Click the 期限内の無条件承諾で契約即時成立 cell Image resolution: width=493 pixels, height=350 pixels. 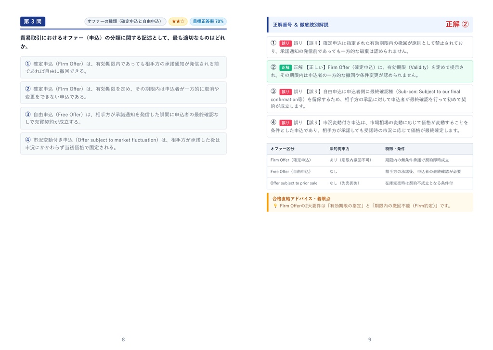click(417, 160)
